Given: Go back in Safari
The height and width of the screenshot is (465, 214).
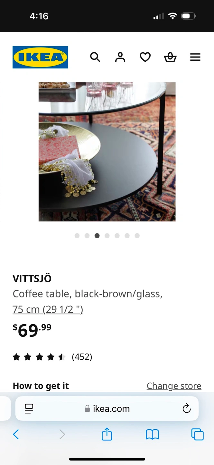Looking at the screenshot, I should (16, 434).
